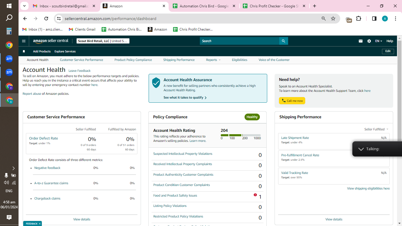The height and width of the screenshot is (226, 402).
Task: Click Listing Policy Violations link
Action: [170, 206]
